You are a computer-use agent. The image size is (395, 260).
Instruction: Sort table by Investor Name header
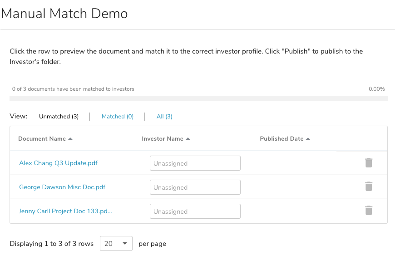(x=163, y=139)
